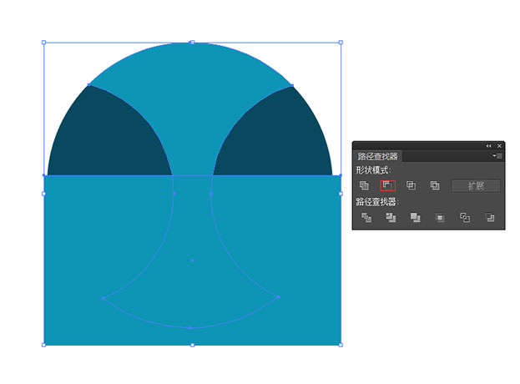The image size is (520, 384).
Task: Apply the Crop pathfinder
Action: click(x=440, y=218)
